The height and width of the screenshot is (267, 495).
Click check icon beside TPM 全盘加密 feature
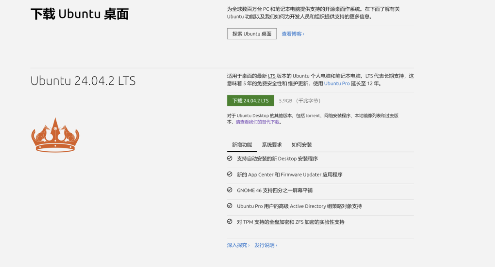click(x=230, y=222)
